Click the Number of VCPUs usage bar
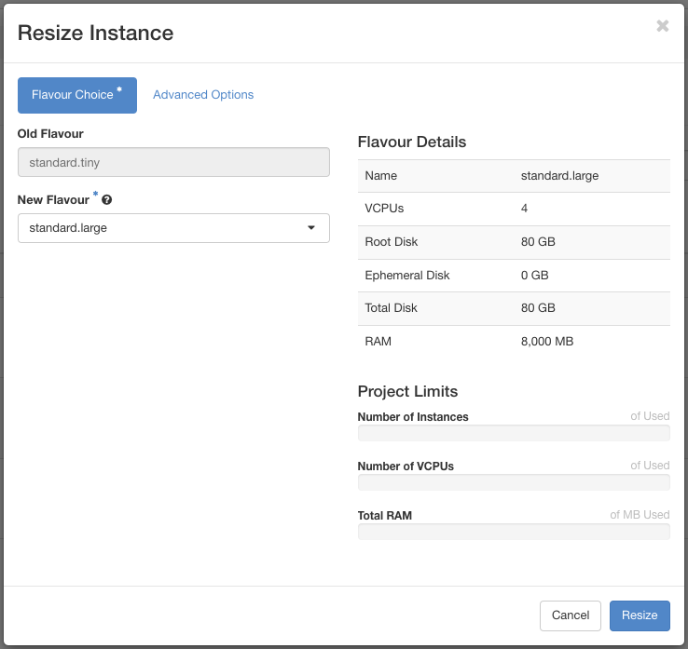The height and width of the screenshot is (649, 688). pos(514,482)
